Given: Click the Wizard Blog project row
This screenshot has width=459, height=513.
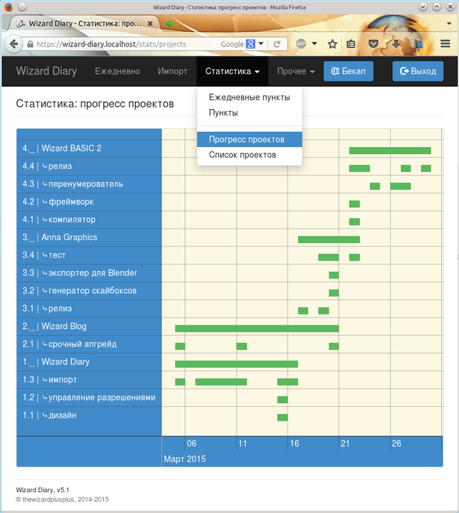Looking at the screenshot, I should [x=89, y=327].
